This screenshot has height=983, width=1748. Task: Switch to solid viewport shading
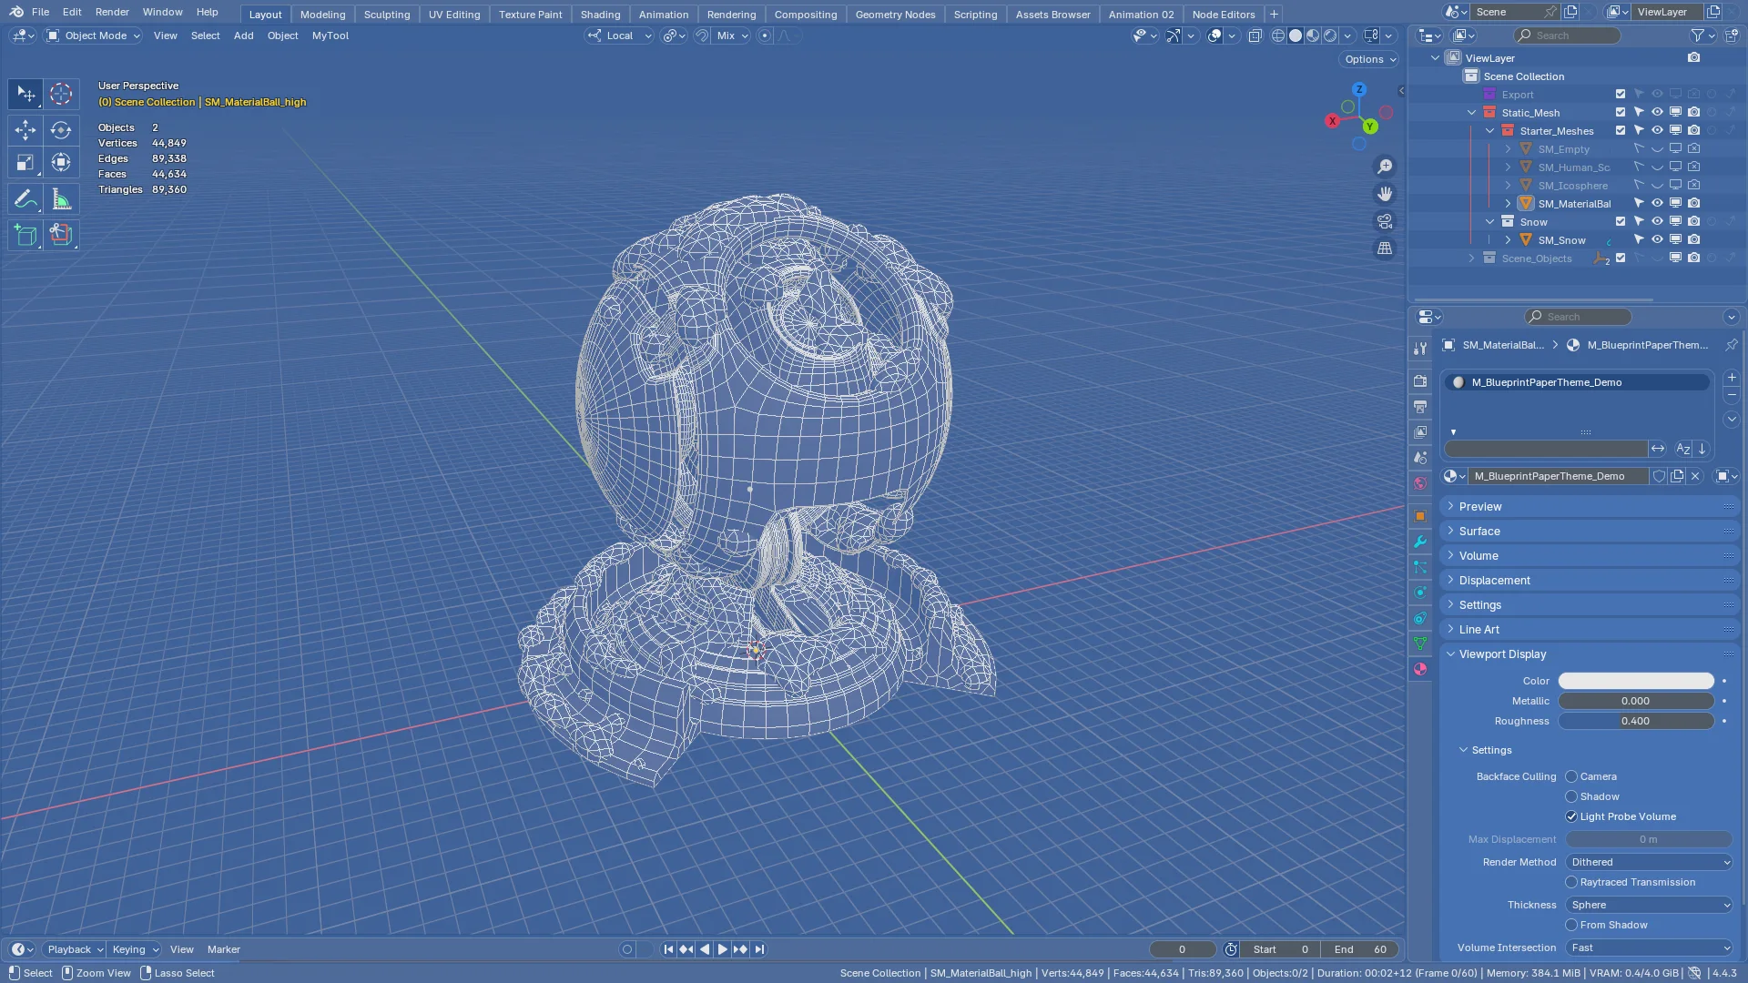[x=1296, y=35]
